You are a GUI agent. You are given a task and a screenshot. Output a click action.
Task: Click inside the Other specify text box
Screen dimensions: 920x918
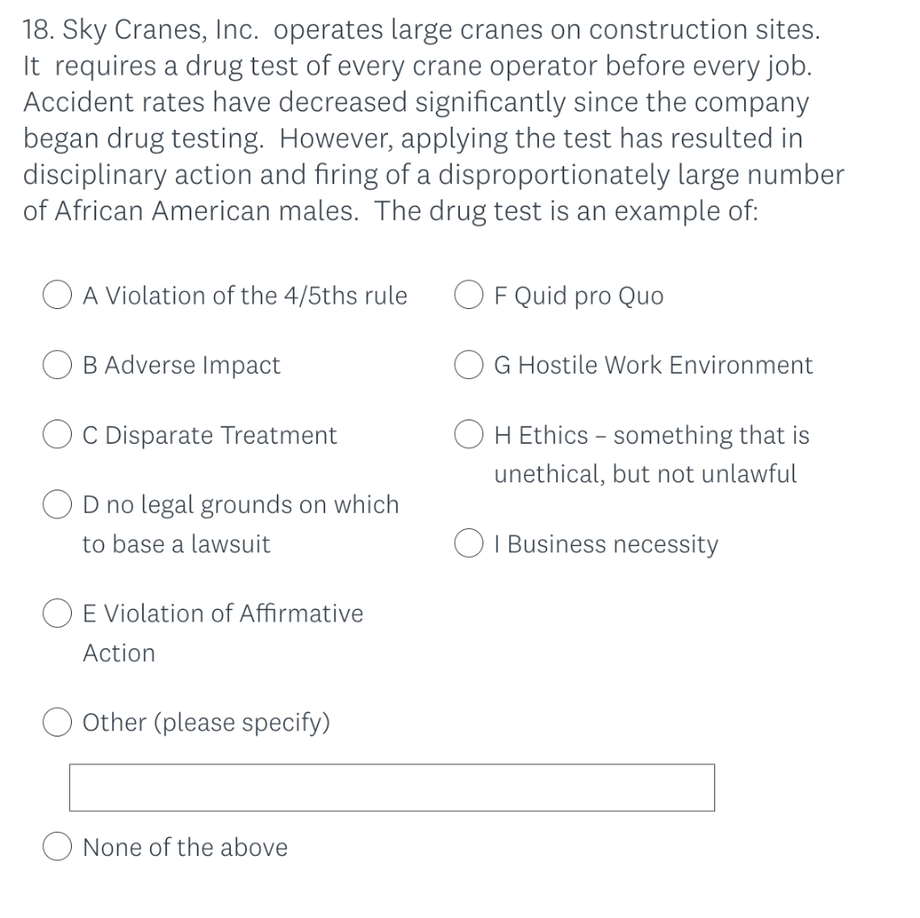click(x=390, y=787)
